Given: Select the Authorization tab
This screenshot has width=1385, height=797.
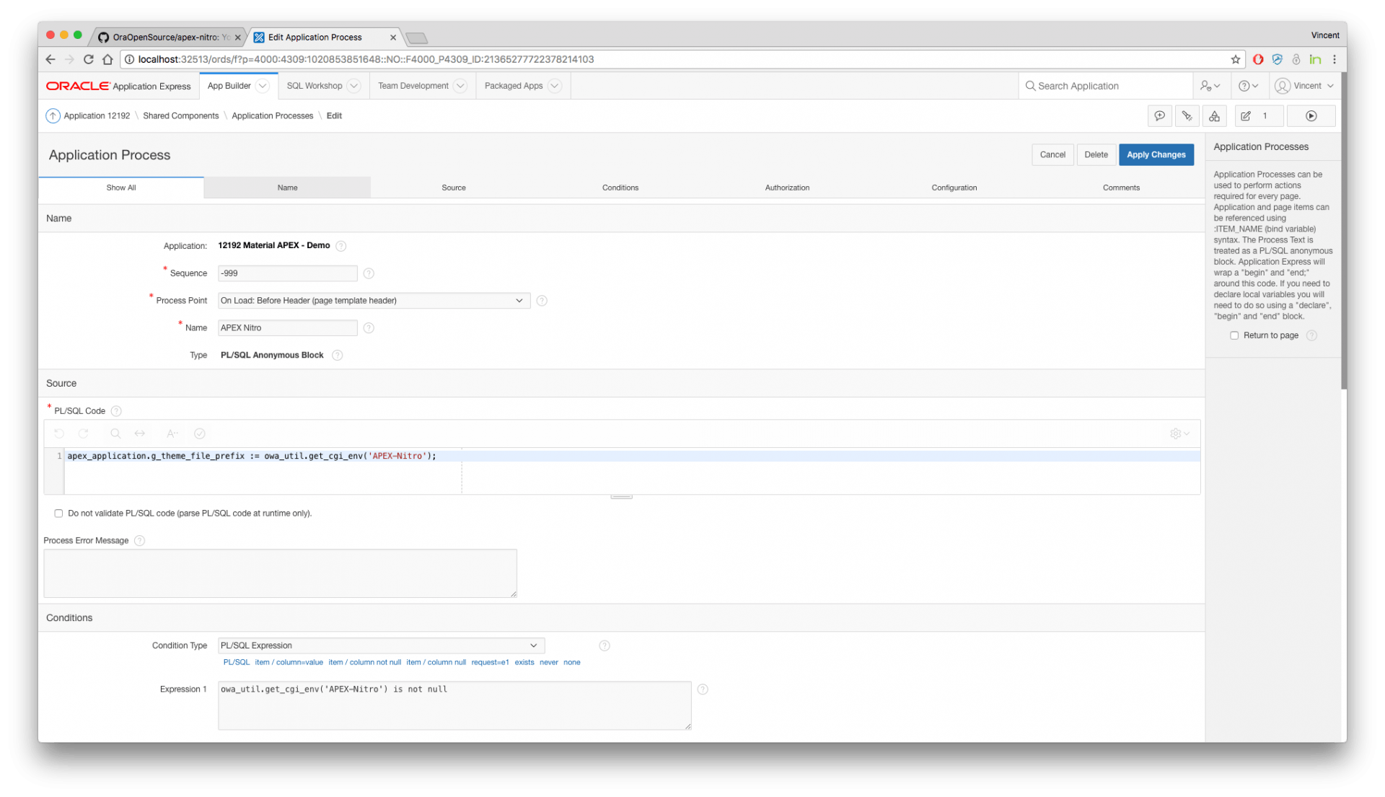Looking at the screenshot, I should click(x=786, y=188).
